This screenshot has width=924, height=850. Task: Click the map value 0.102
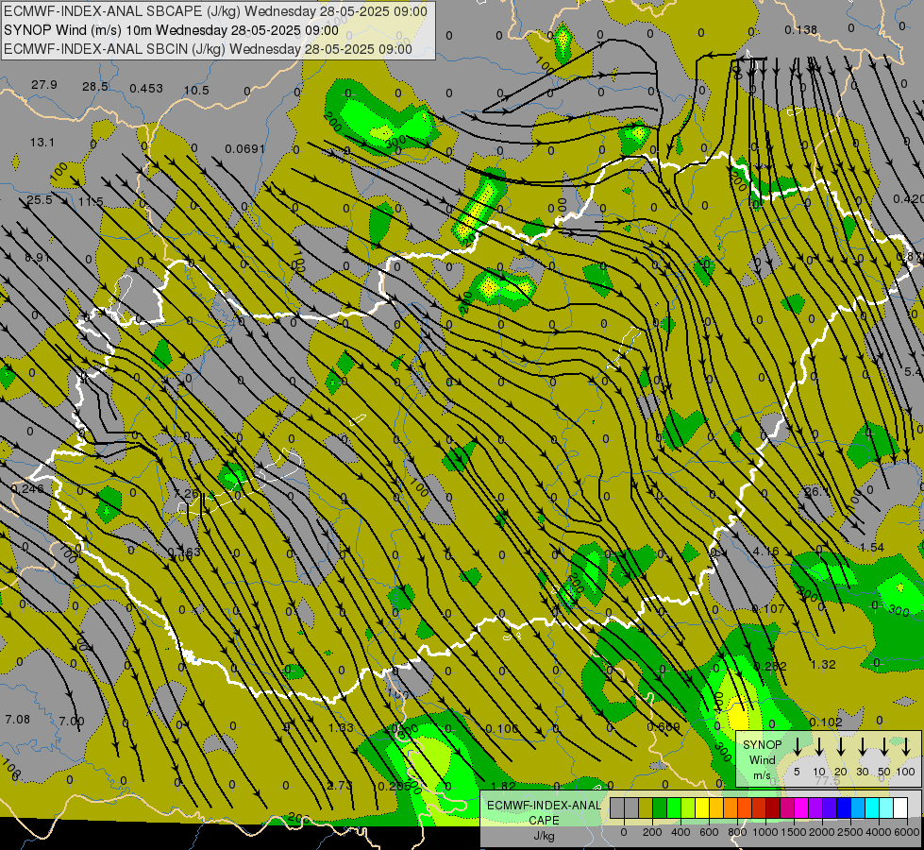(826, 722)
